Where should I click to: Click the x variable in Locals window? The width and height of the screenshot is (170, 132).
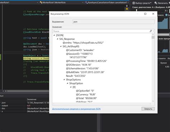pyautogui.click(x=2, y=111)
